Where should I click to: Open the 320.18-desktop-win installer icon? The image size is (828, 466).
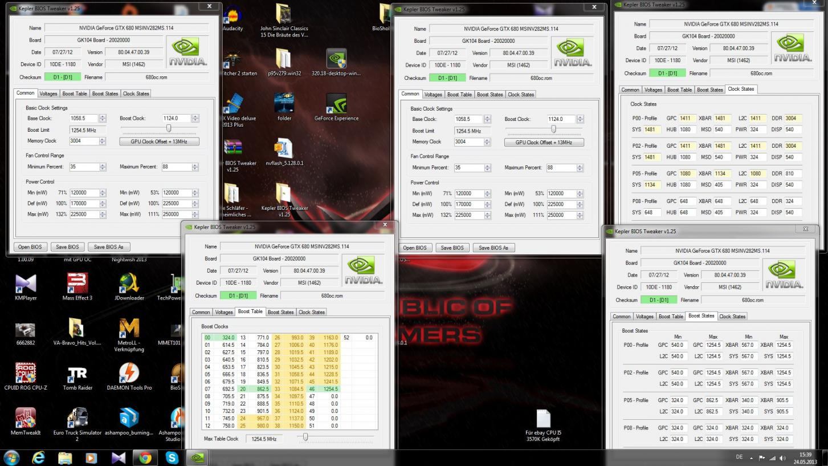[x=337, y=62]
